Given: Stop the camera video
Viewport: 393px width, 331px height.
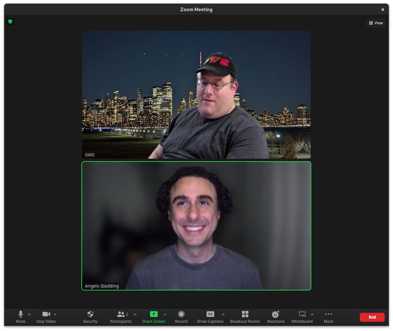Looking at the screenshot, I should pos(46,317).
